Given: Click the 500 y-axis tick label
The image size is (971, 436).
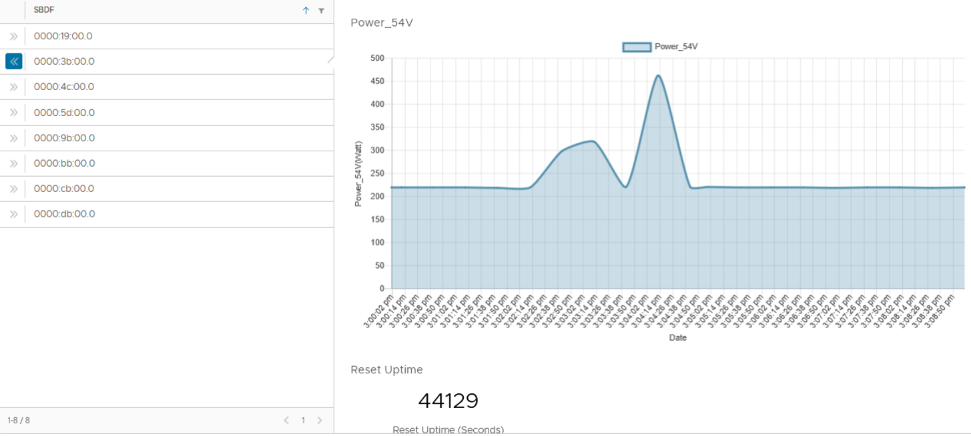Looking at the screenshot, I should [377, 58].
